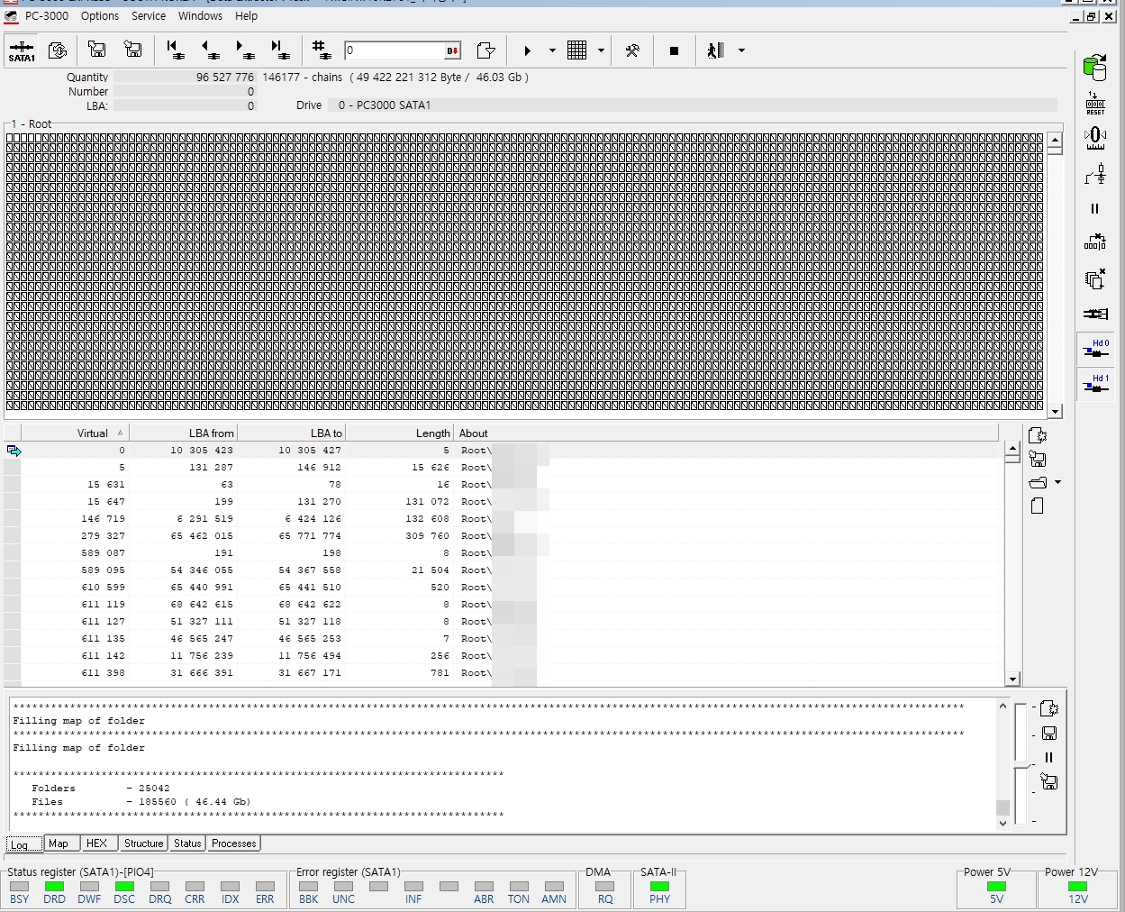This screenshot has height=912, width=1125.
Task: Expand the exit icon dropdown arrow
Action: click(x=741, y=50)
